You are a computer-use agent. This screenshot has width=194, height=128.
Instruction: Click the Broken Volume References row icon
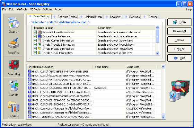pyautogui.click(x=39, y=32)
